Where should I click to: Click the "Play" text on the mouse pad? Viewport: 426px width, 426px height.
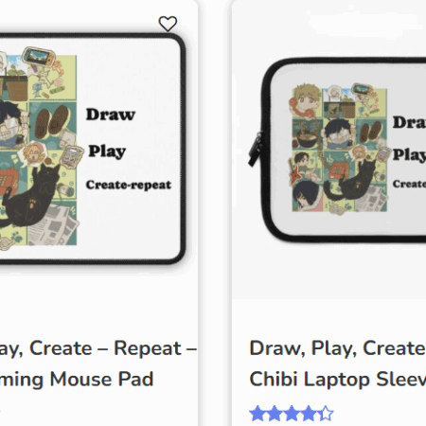point(107,151)
